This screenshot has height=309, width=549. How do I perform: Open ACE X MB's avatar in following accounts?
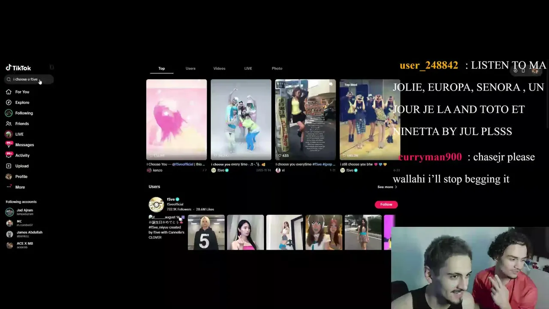tap(9, 245)
